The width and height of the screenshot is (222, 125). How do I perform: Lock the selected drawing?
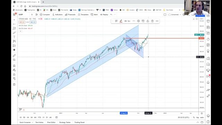tap(148, 21)
